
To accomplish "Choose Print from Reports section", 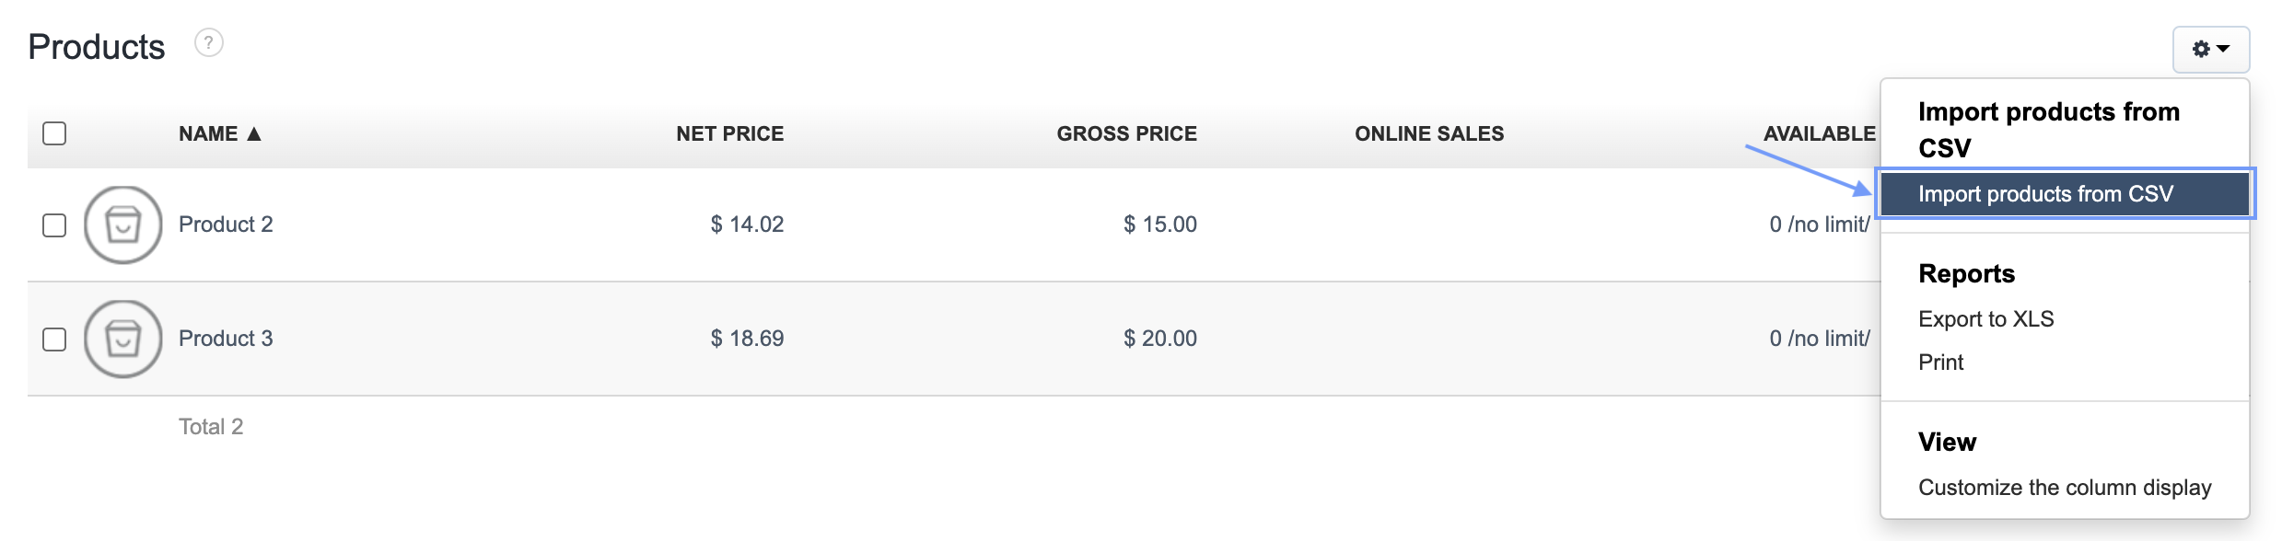I will 1940,363.
